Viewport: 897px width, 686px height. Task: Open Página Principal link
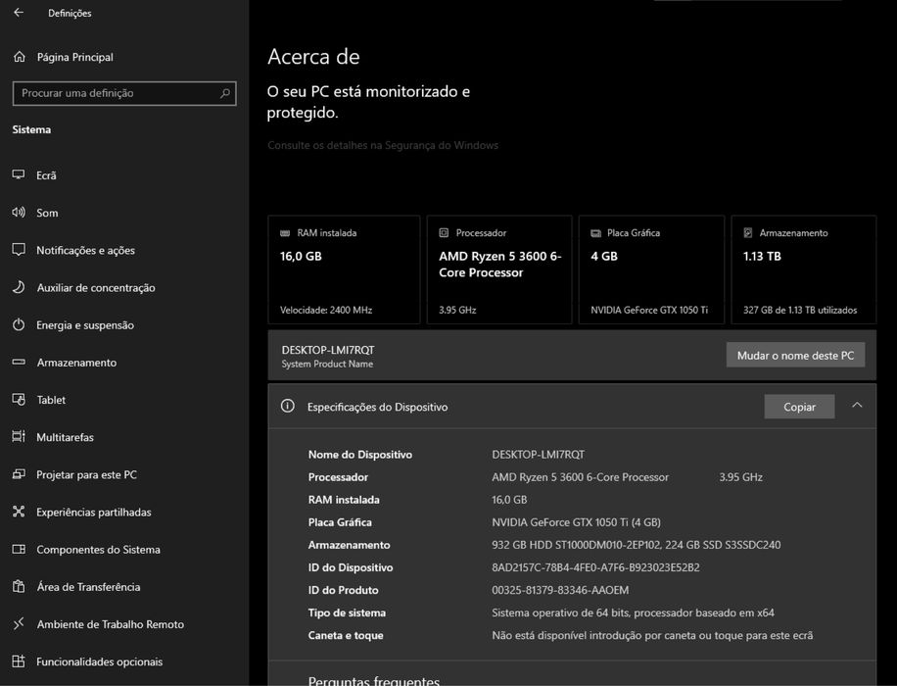(x=75, y=57)
